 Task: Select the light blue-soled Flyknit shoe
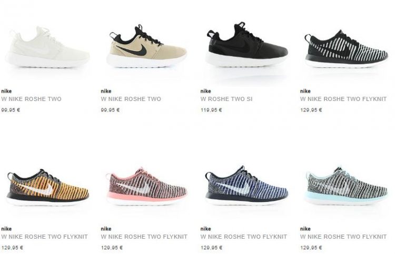tap(346, 186)
